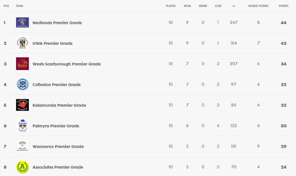Open UWA Premier Grade team page

pyautogui.click(x=53, y=43)
